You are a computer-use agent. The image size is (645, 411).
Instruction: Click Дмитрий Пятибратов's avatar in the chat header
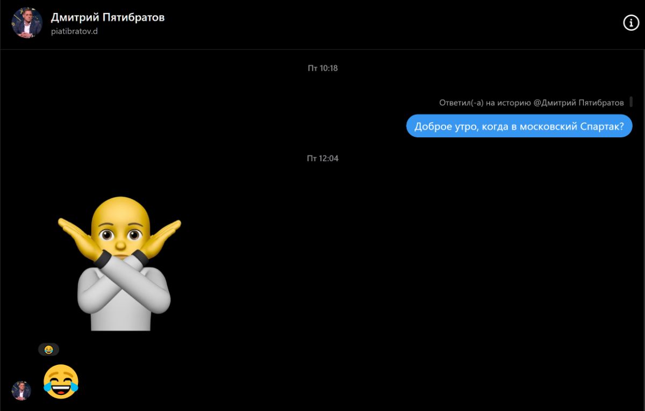click(x=27, y=23)
